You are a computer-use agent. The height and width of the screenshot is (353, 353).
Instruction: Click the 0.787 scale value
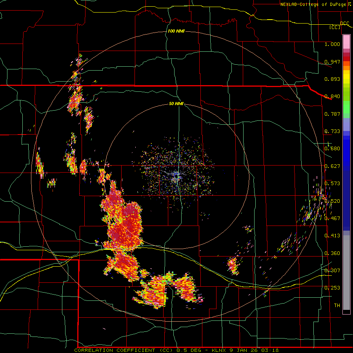pyautogui.click(x=332, y=114)
